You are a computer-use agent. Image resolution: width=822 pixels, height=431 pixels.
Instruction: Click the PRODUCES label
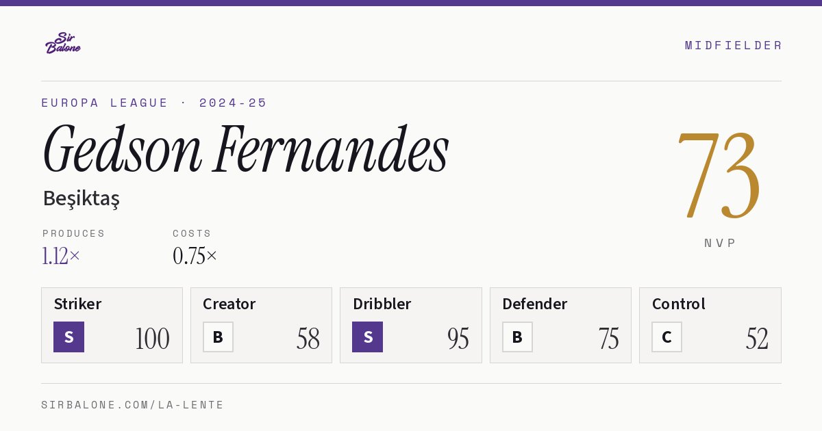click(74, 233)
